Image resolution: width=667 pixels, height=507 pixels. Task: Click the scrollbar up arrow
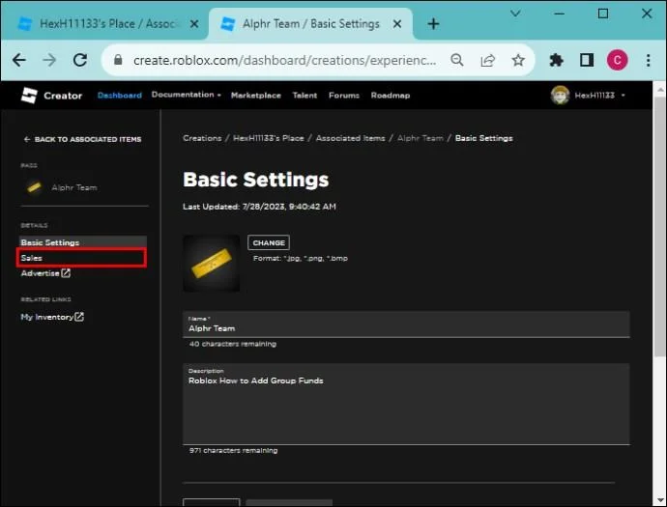(x=660, y=90)
